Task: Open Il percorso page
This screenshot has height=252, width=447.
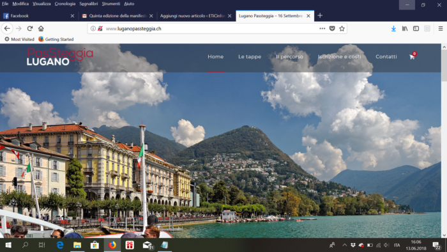Action: click(289, 56)
